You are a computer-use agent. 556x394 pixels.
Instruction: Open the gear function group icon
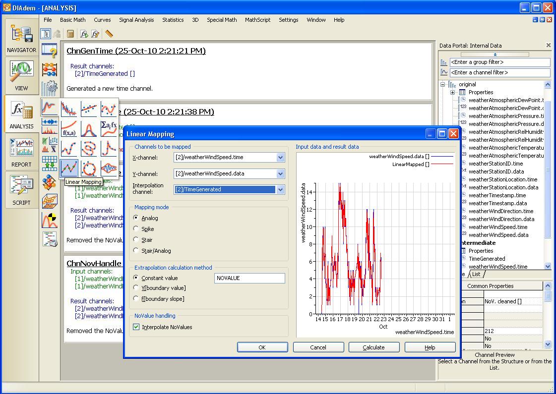[x=49, y=88]
